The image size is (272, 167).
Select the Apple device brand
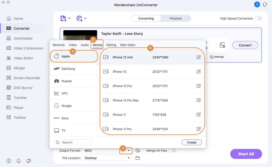click(73, 56)
